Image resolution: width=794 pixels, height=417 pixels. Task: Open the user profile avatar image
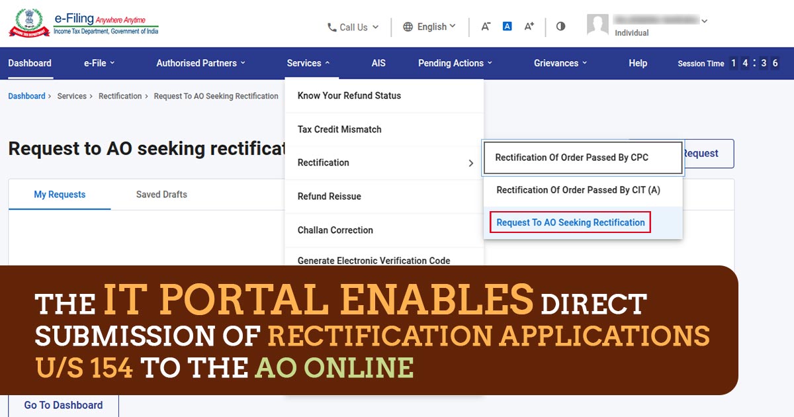(x=597, y=25)
